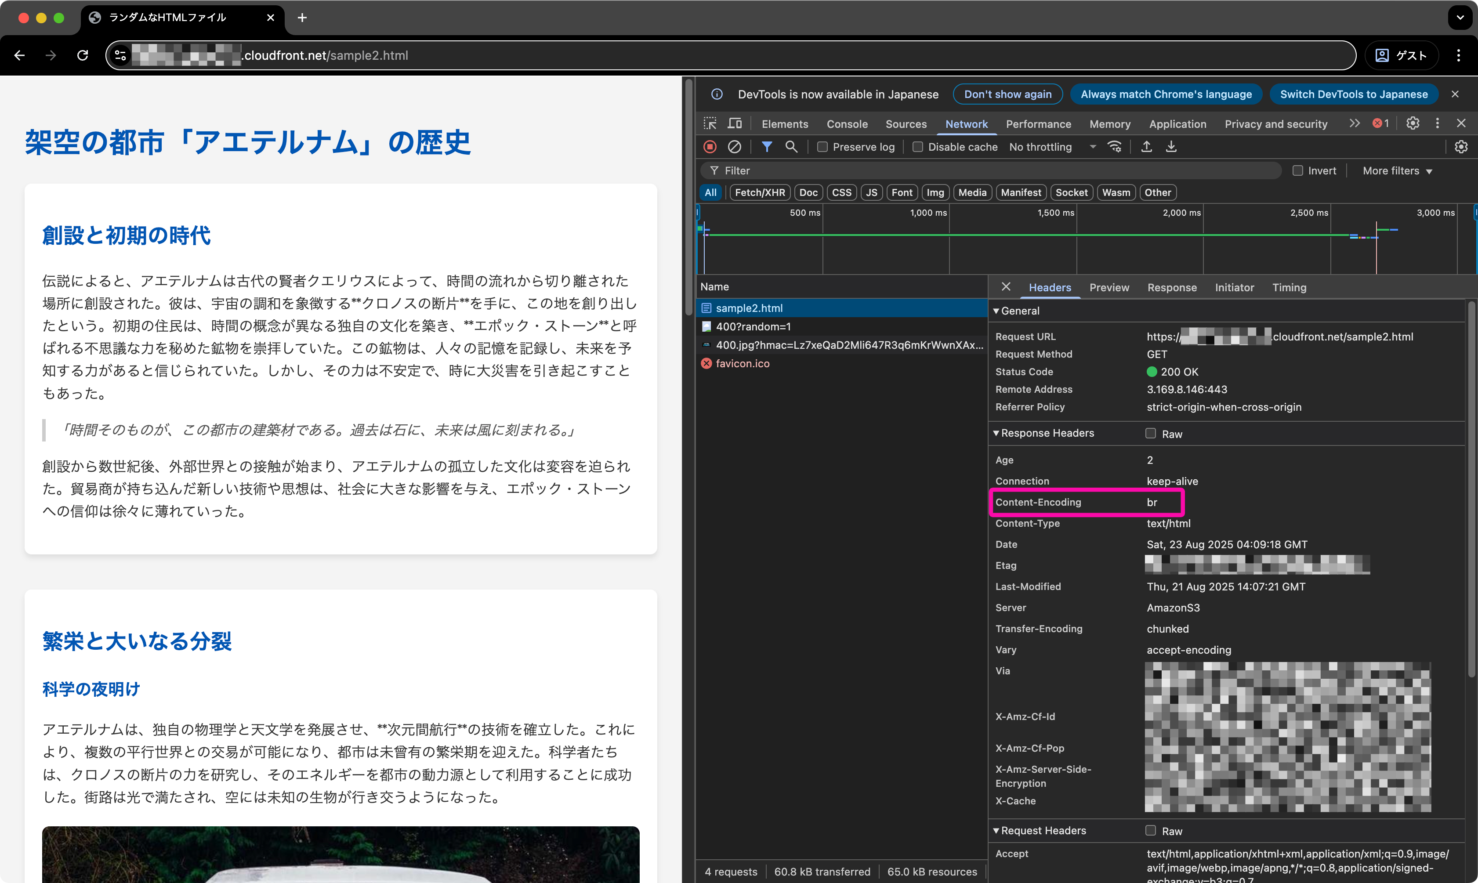Check the Invert filter checkbox

tap(1298, 170)
